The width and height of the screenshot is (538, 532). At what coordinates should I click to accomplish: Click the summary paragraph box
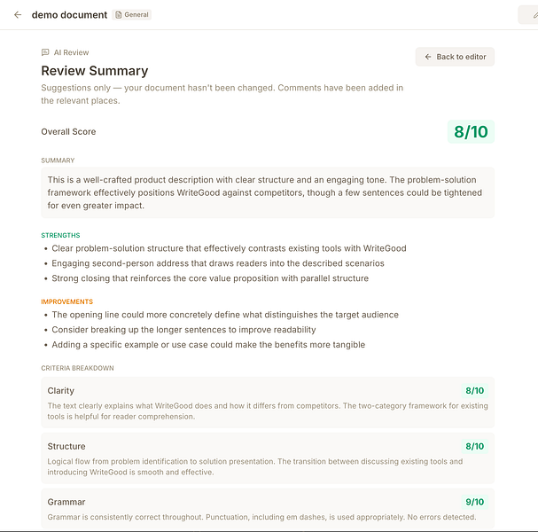(x=268, y=192)
